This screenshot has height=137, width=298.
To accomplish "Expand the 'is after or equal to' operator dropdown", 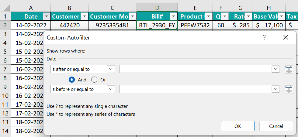I will tap(111, 69).
